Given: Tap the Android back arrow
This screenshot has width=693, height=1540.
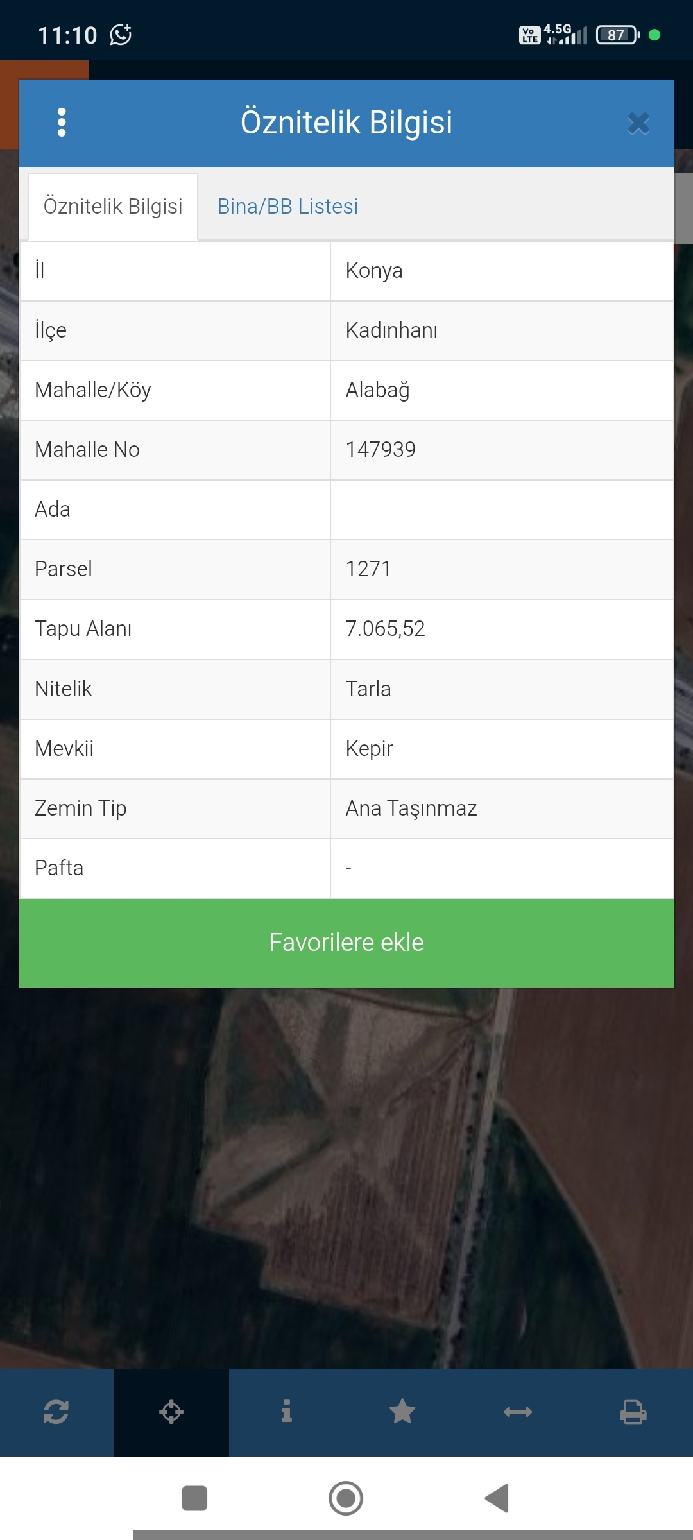Looking at the screenshot, I should pyautogui.click(x=497, y=1498).
